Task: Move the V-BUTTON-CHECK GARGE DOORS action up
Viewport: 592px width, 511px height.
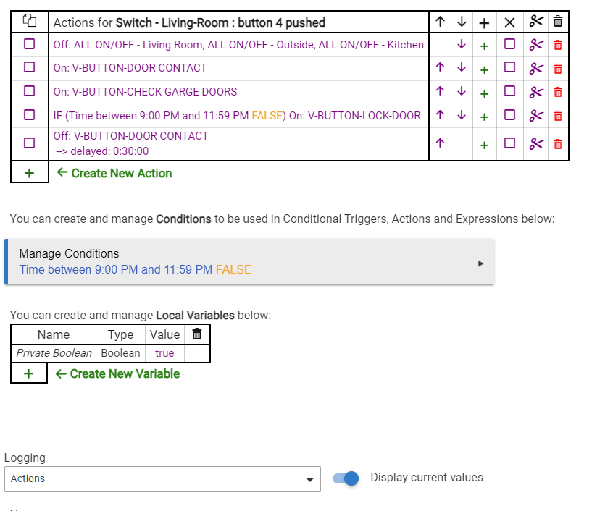Action: point(440,92)
